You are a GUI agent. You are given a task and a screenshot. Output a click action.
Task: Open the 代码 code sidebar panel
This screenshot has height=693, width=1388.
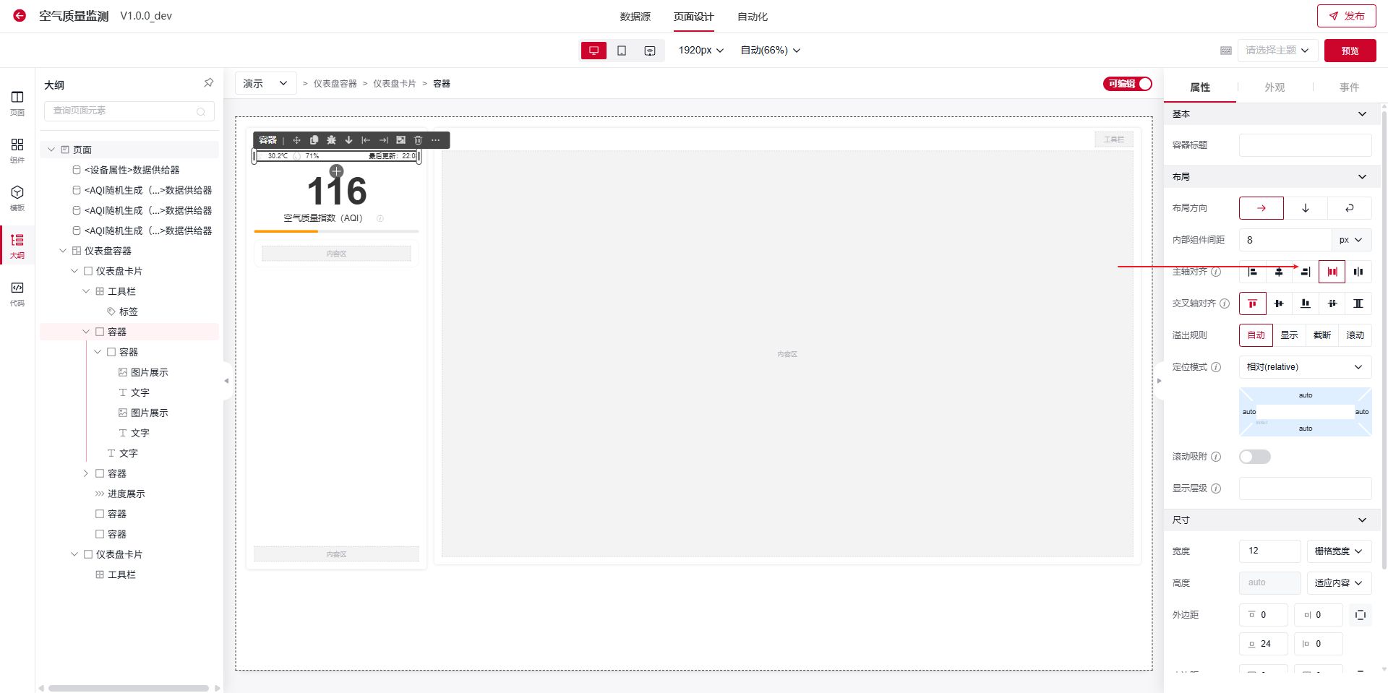pyautogui.click(x=17, y=293)
